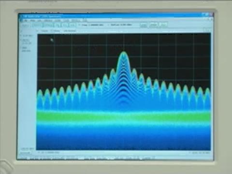Select the top reference level readout beside the graph
The image size is (232, 174).
pyautogui.click(x=28, y=36)
